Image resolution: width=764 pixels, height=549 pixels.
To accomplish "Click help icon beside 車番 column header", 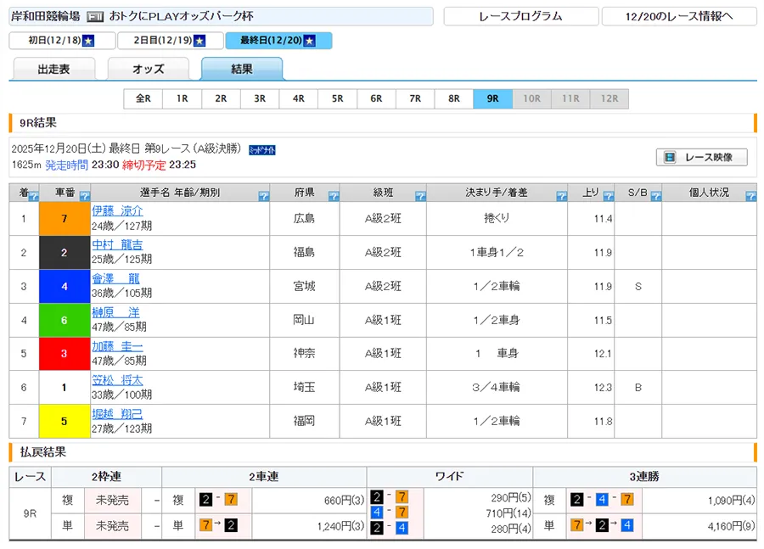I will [84, 196].
